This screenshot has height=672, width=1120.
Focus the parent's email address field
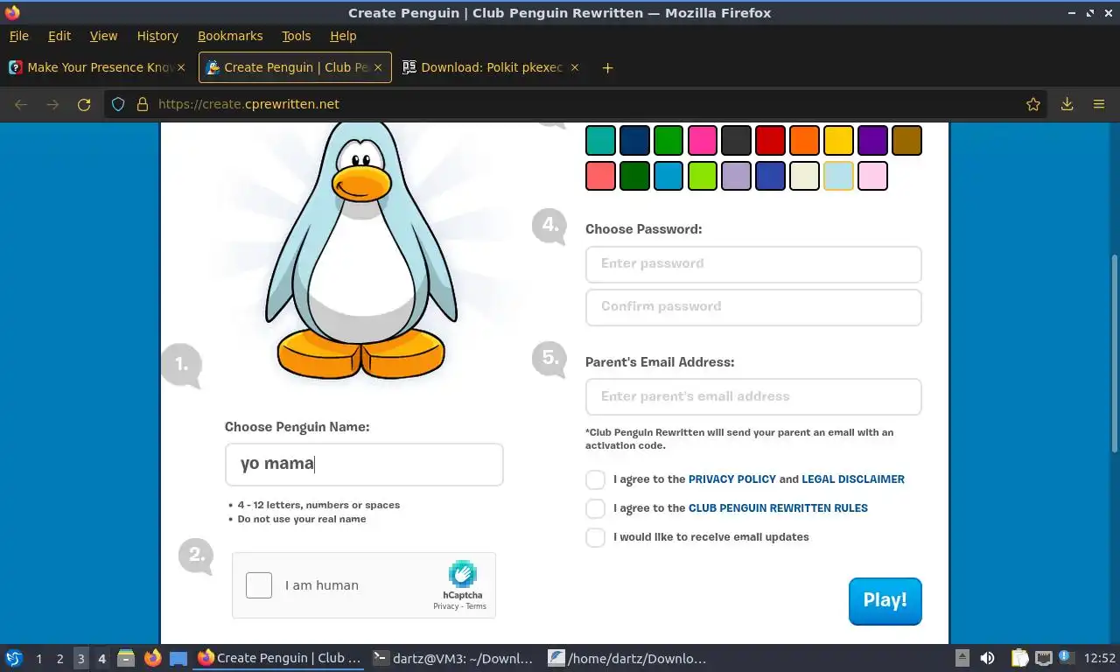pos(753,397)
